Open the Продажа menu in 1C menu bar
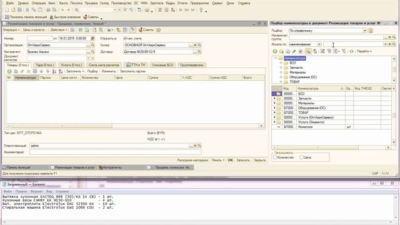This screenshot has height=225, width=400. (91, 3)
